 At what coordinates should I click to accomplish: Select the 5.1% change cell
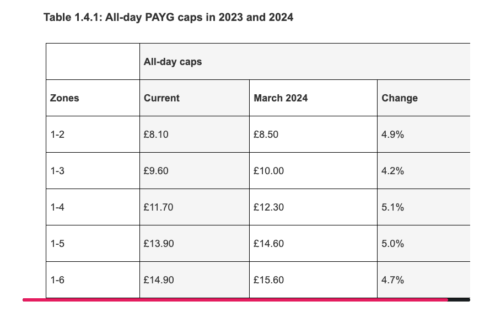[424, 207]
